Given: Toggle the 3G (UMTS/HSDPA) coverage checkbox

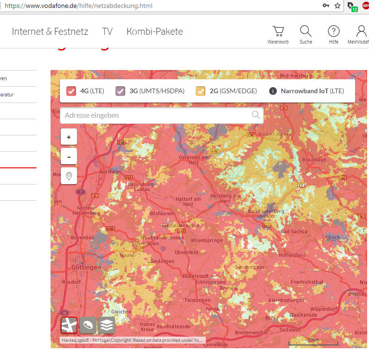Looking at the screenshot, I should 120,91.
